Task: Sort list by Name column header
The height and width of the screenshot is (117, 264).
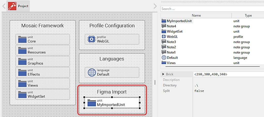Action: pos(196,15)
